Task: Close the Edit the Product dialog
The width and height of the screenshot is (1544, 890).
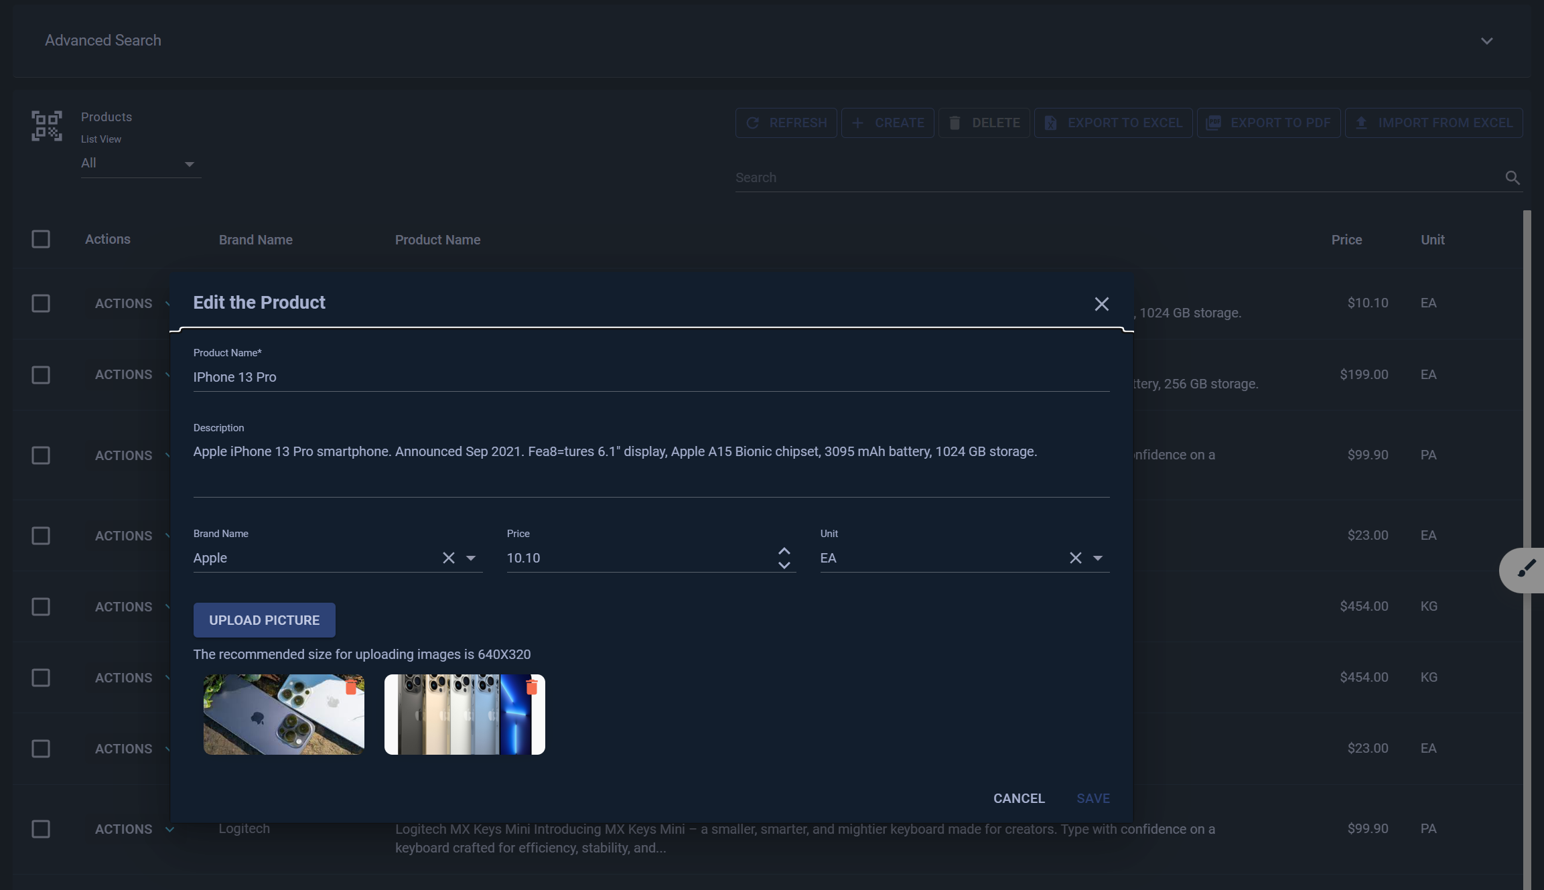Action: [1101, 304]
